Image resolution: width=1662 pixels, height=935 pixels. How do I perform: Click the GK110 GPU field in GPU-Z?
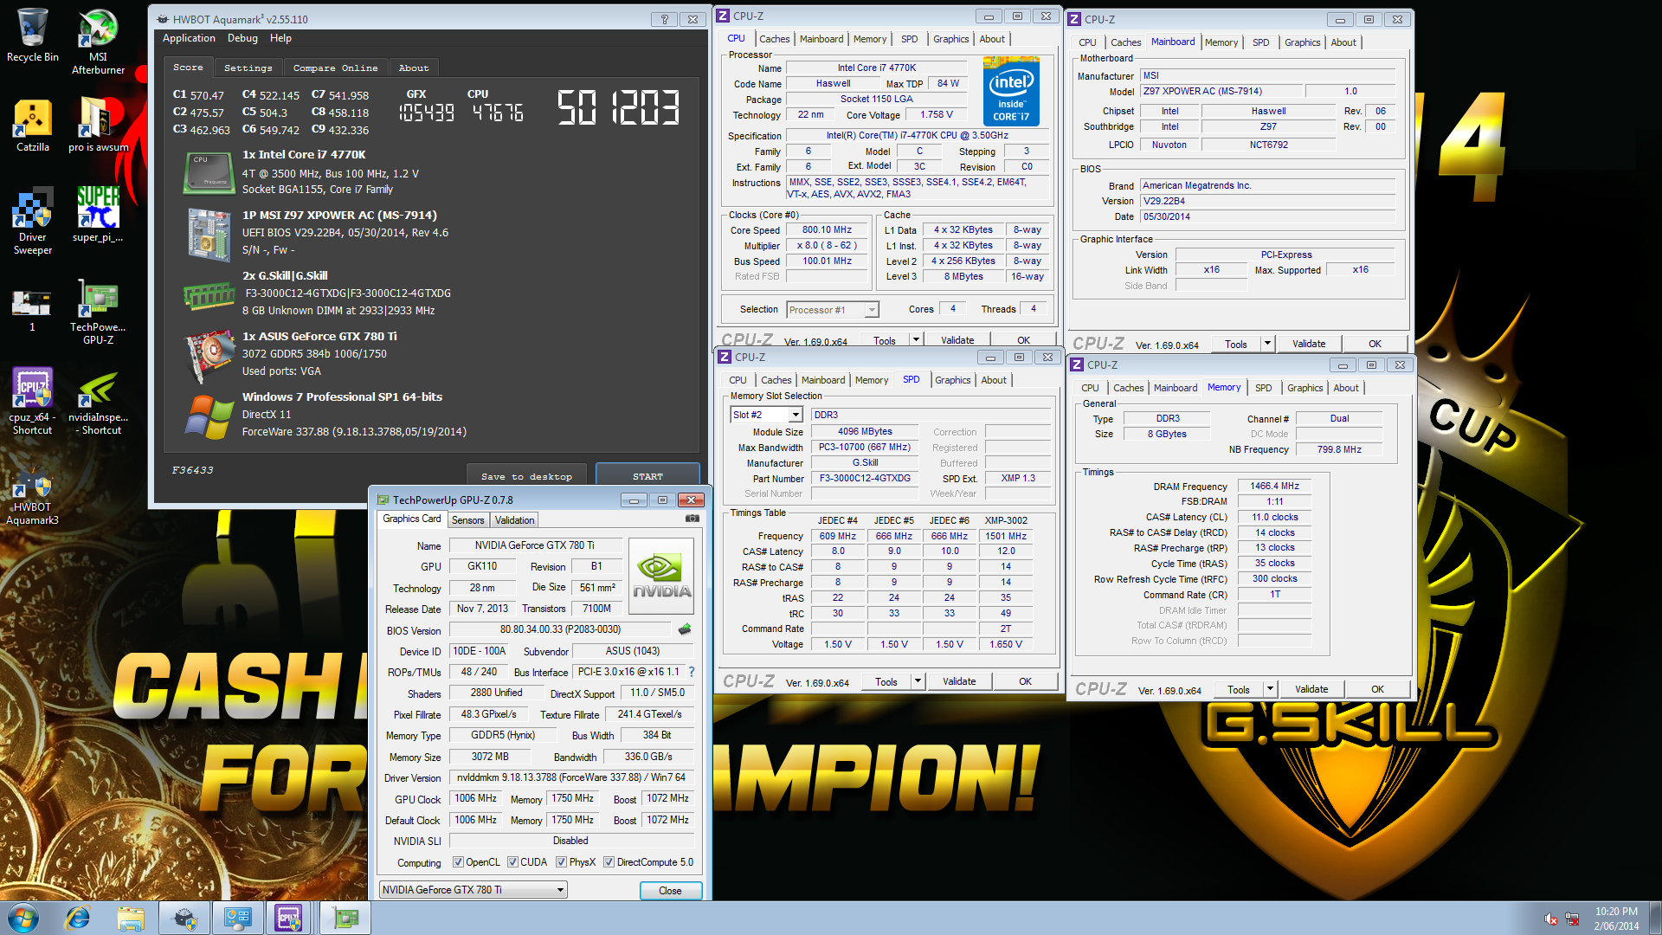click(482, 566)
